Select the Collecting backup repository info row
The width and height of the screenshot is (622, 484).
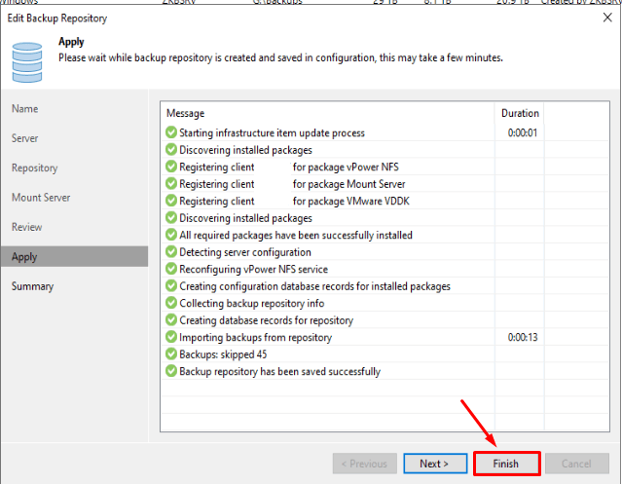(x=251, y=303)
